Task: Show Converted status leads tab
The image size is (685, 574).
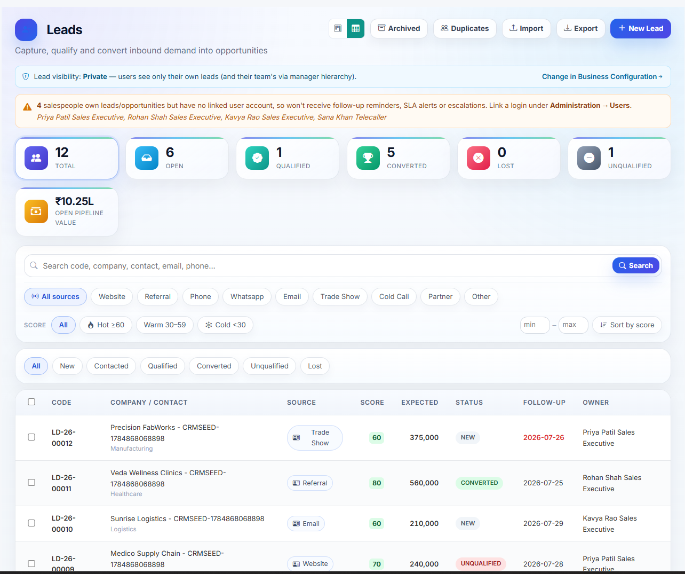Action: click(214, 366)
